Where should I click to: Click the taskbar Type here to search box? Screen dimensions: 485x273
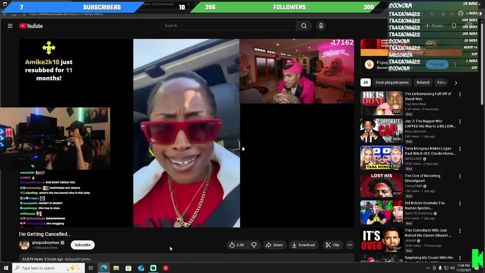[x=48, y=268]
